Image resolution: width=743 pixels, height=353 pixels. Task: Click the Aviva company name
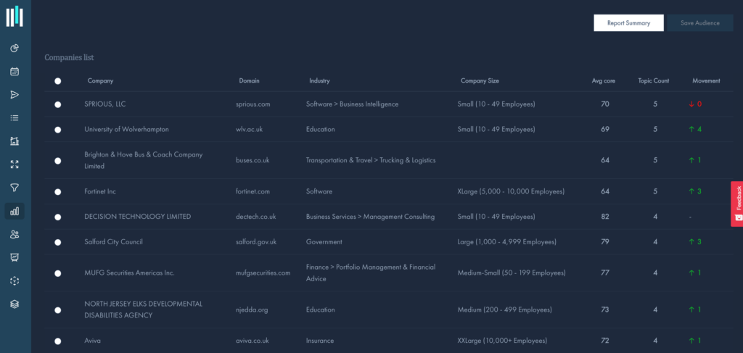[x=92, y=341]
